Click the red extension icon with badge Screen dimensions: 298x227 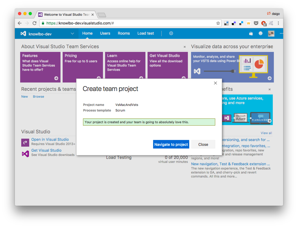click(x=264, y=23)
